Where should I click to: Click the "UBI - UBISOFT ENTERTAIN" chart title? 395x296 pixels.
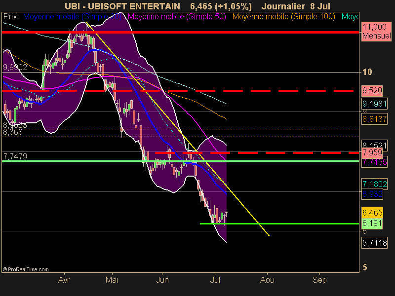tap(122, 6)
